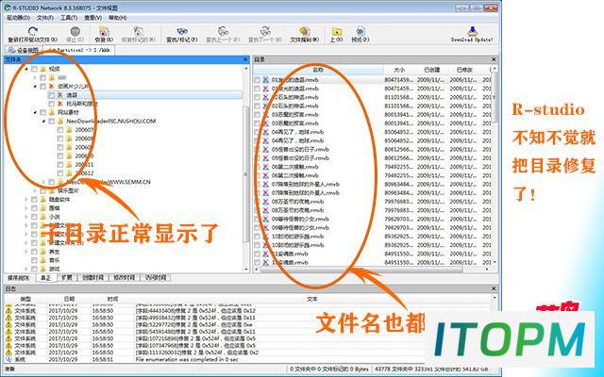This screenshot has height=377, width=604.
Task: Close the 日志 log panel
Action: pyautogui.click(x=494, y=288)
